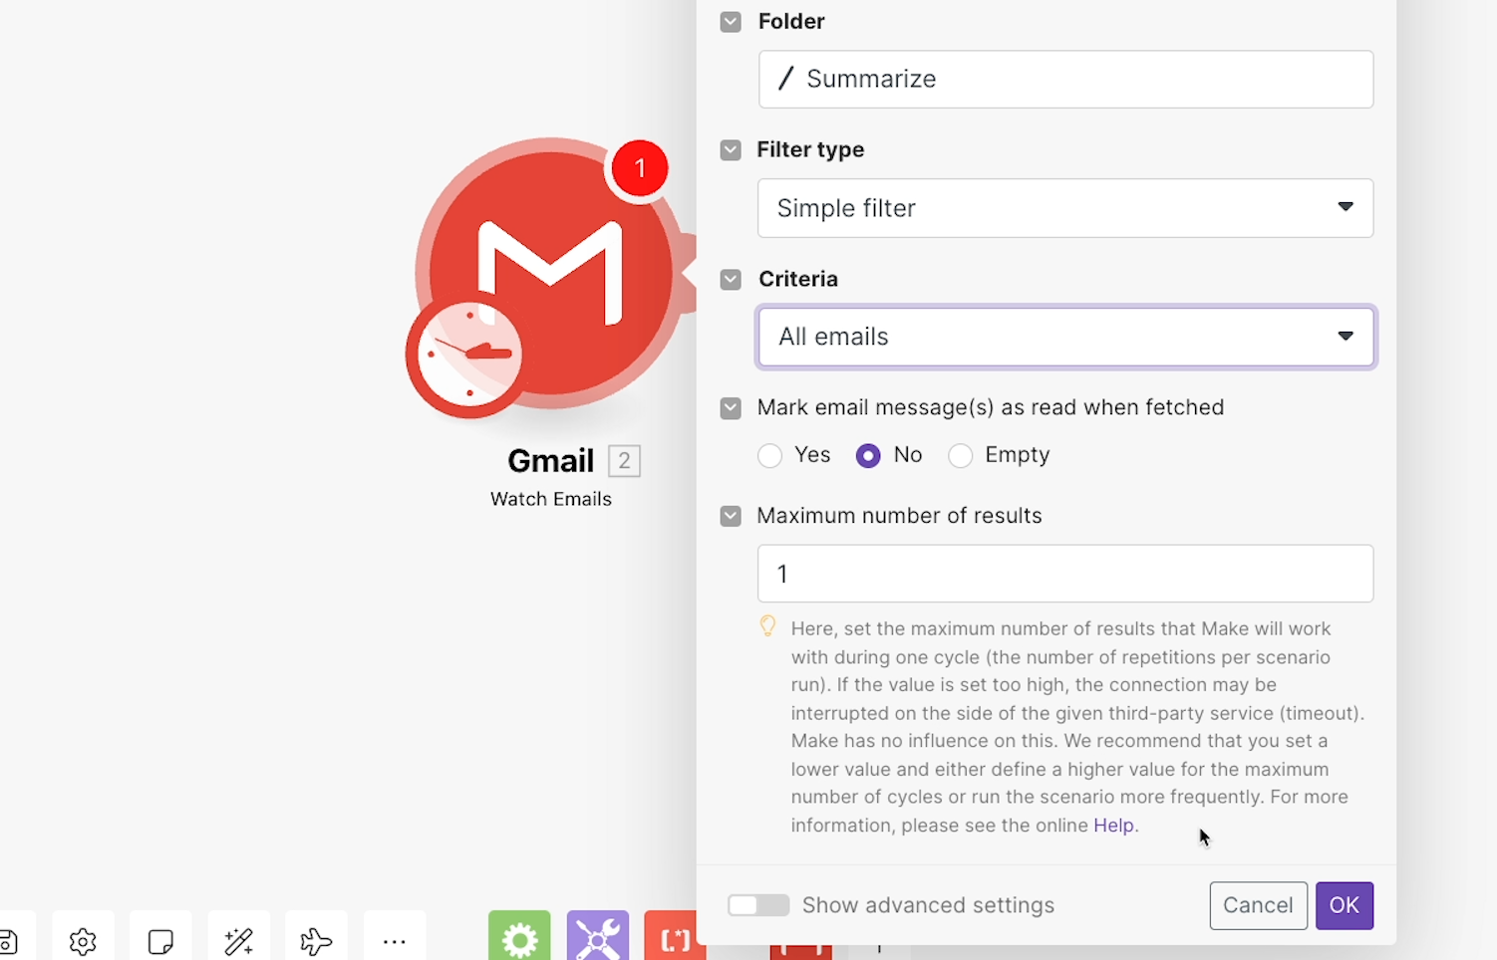Open the notes sticky icon

click(x=160, y=940)
